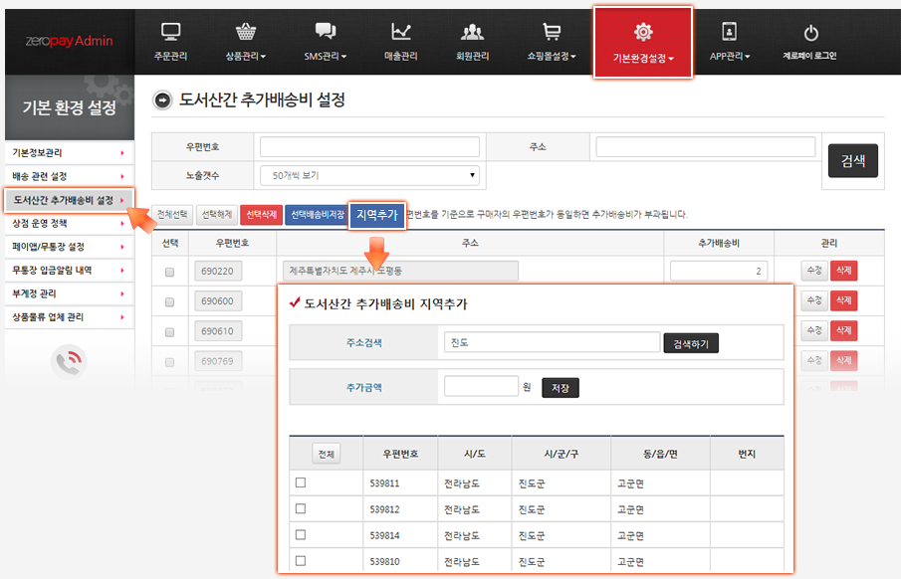Click the red 선택삭제 button
The image size is (901, 579).
tap(262, 215)
